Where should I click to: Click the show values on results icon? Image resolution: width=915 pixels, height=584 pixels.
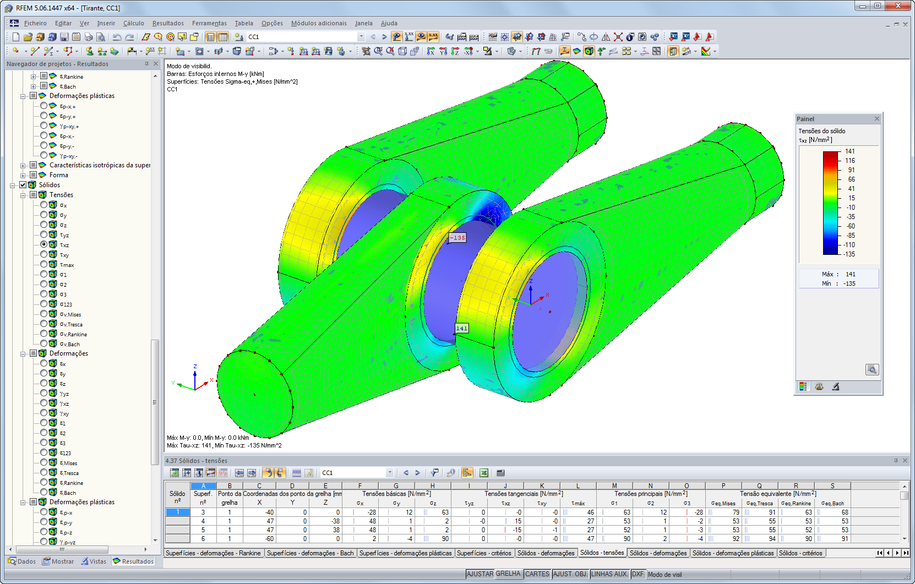coord(433,37)
